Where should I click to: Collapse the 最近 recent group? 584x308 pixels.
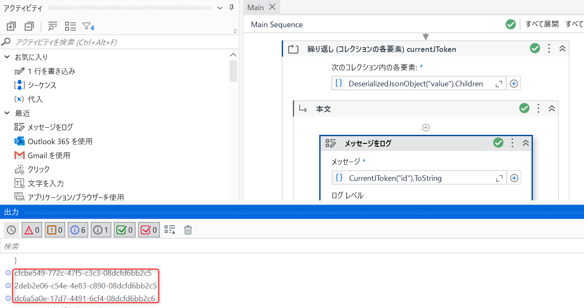coord(7,113)
